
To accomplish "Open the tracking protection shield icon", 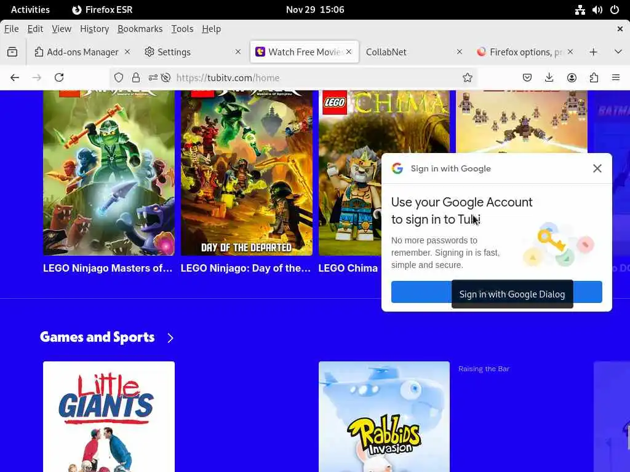I will 119,77.
